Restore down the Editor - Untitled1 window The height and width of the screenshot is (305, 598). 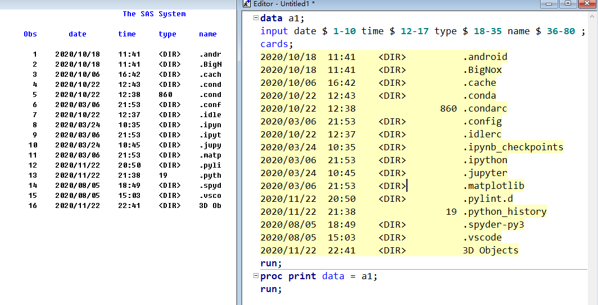(x=568, y=4)
